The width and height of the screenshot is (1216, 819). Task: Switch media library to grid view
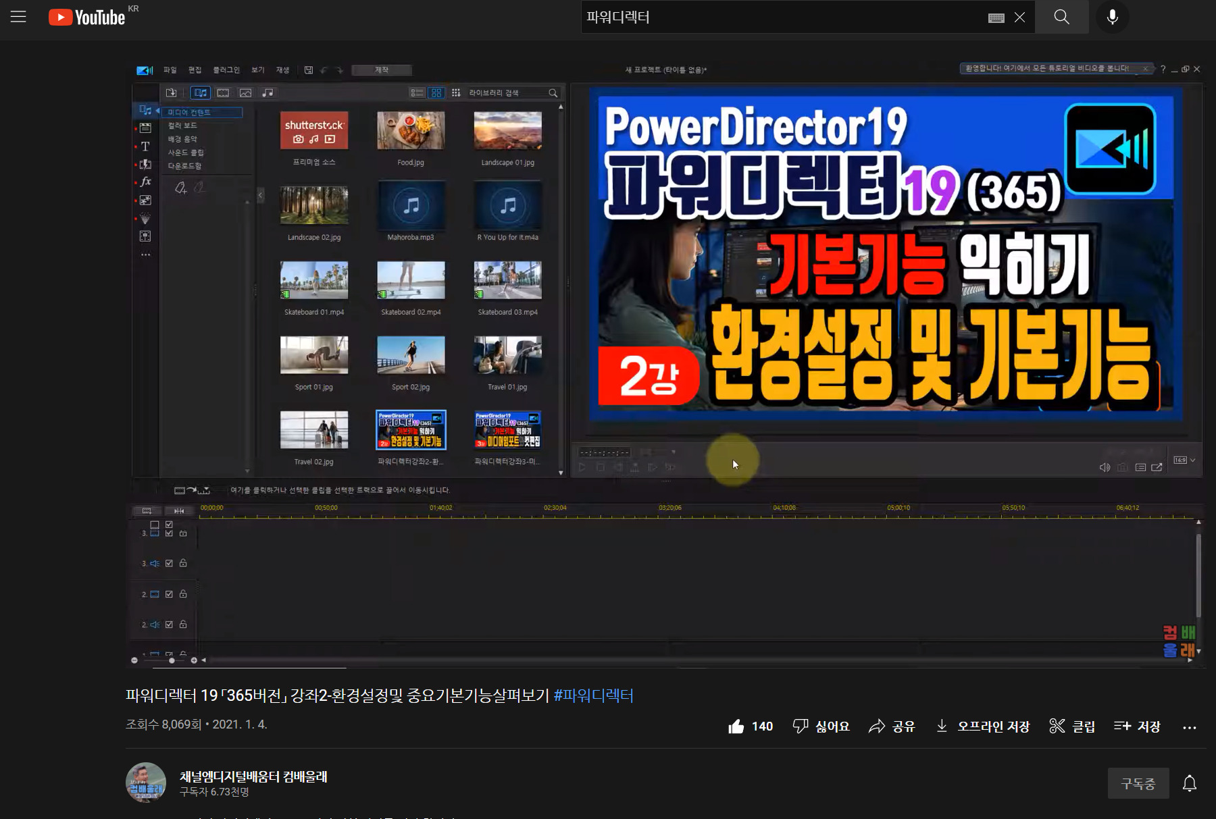[x=436, y=93]
